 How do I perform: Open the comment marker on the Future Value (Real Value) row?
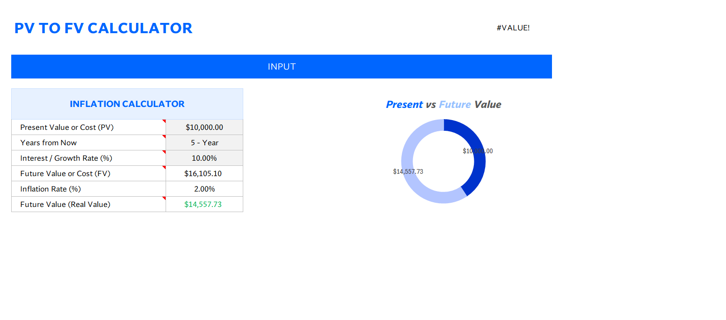pyautogui.click(x=164, y=198)
